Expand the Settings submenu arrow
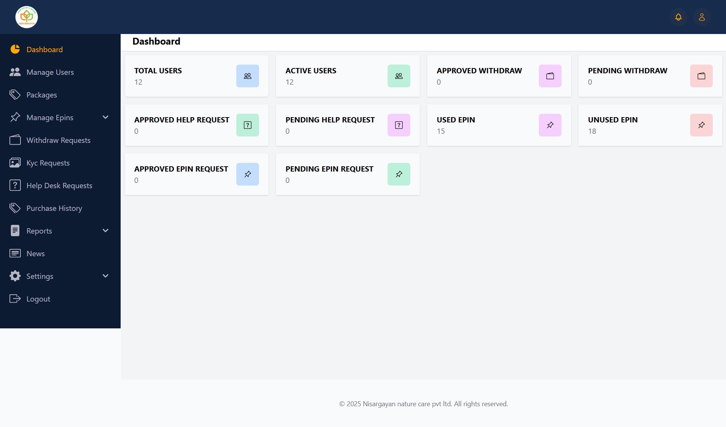This screenshot has width=726, height=427. click(105, 276)
